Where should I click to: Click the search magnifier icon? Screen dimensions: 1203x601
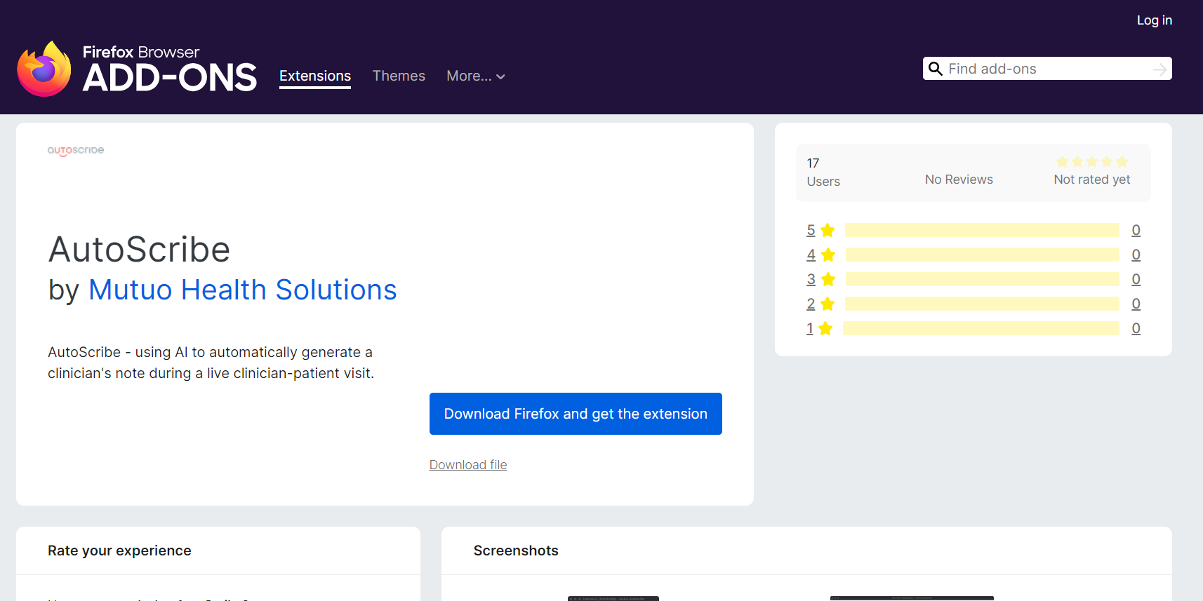point(935,69)
